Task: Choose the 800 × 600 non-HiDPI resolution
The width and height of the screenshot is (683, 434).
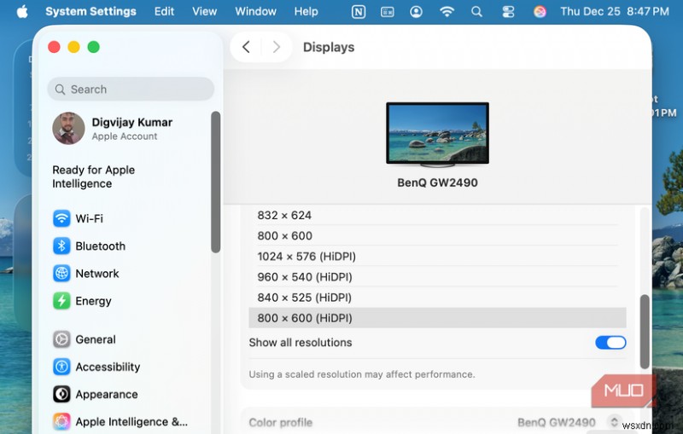Action: pyautogui.click(x=437, y=235)
